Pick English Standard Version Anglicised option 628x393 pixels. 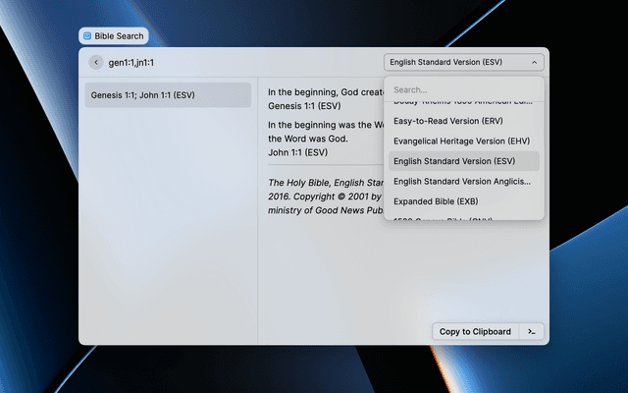[463, 181]
